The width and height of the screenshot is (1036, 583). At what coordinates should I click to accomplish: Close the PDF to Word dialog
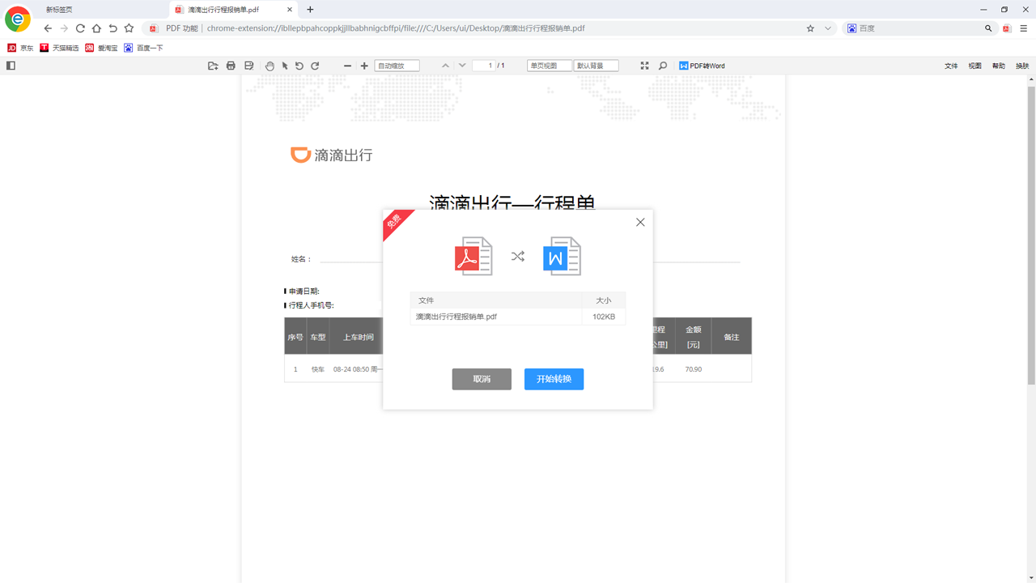click(640, 222)
